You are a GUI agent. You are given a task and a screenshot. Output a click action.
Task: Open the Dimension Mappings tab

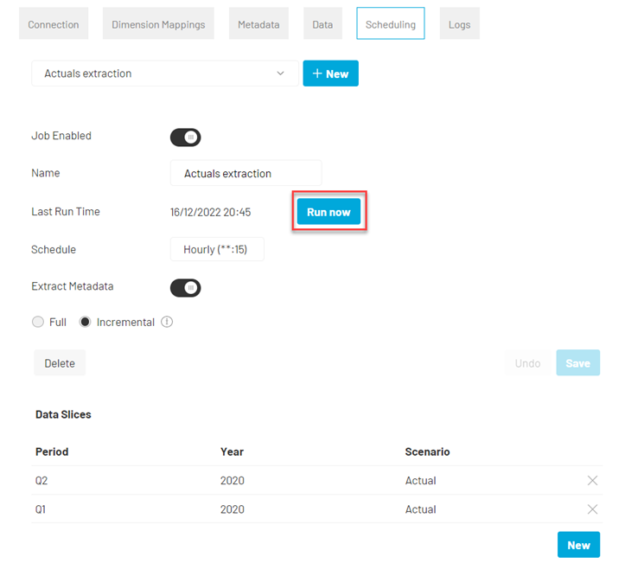pyautogui.click(x=158, y=23)
